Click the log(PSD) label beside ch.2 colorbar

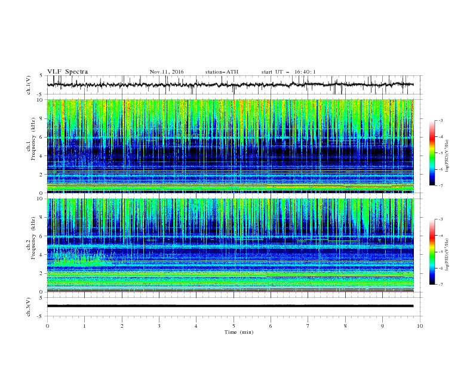447,255
